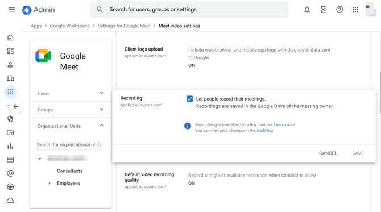Viewport: 381px width, 212px height.
Task: Select the highlighted Apps grid icon in sidebar
Action: [10, 92]
